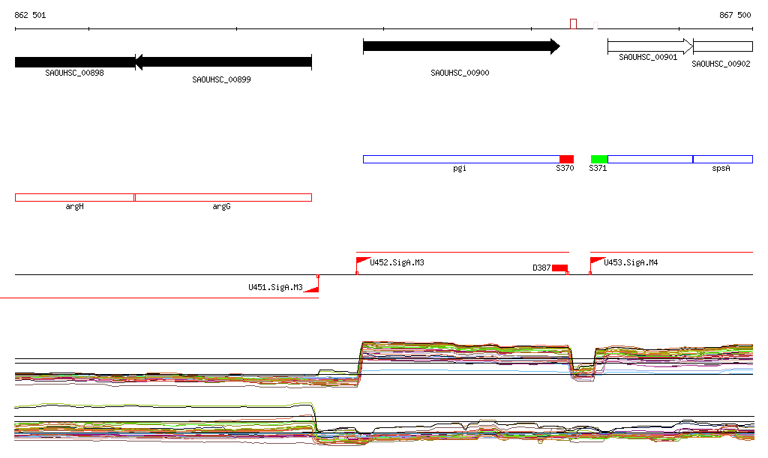
Task: Select the blue spsA segment box
Action: [x=723, y=159]
